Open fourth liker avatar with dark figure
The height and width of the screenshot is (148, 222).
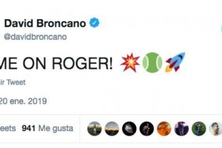tap(147, 129)
